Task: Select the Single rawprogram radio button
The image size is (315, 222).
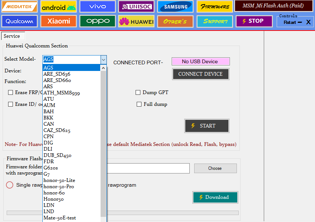Action: tap(10, 185)
